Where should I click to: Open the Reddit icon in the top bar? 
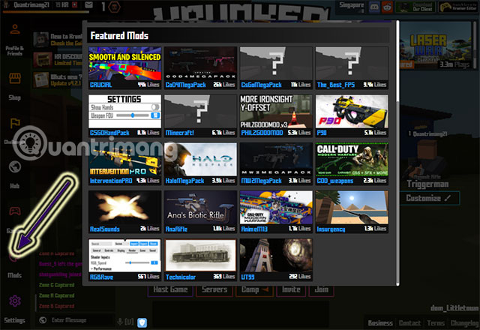[387, 7]
